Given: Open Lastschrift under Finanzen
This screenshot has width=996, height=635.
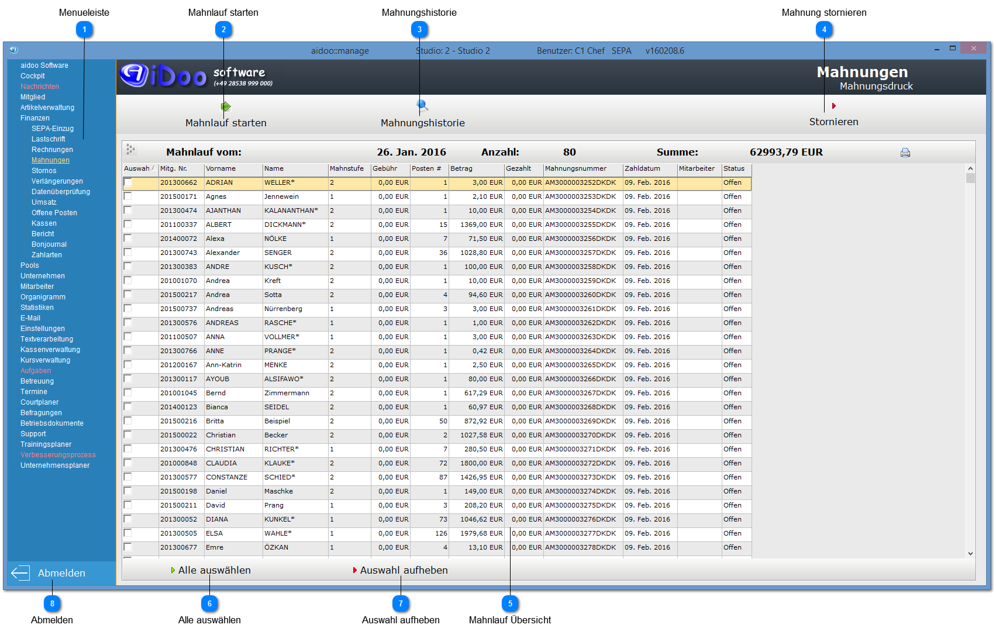Looking at the screenshot, I should (49, 139).
